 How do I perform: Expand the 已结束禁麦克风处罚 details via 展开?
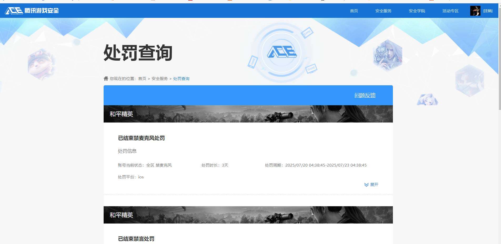374,185
